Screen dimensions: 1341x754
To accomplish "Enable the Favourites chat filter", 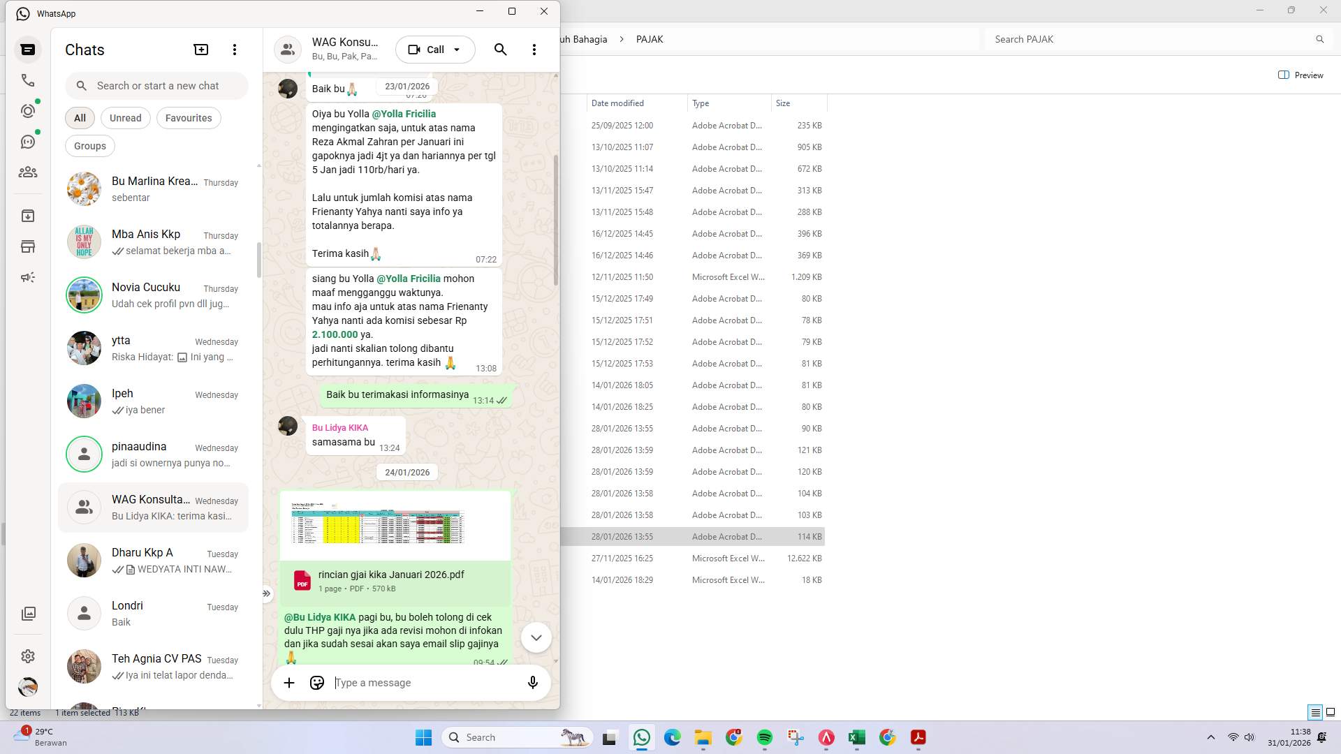I will pyautogui.click(x=188, y=117).
